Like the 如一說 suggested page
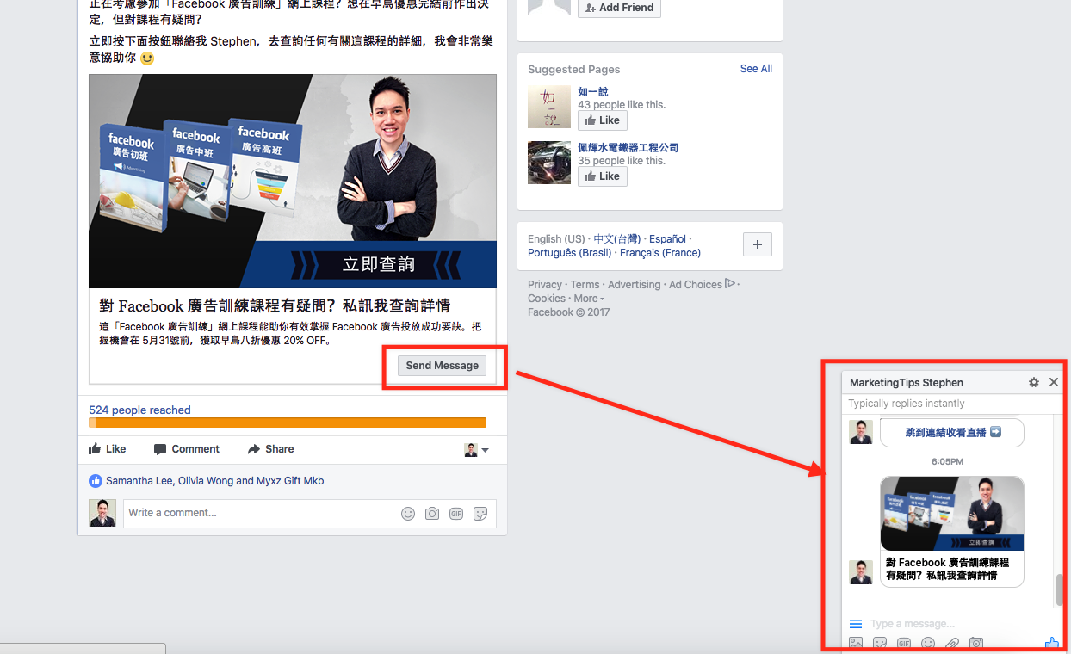 [x=602, y=120]
